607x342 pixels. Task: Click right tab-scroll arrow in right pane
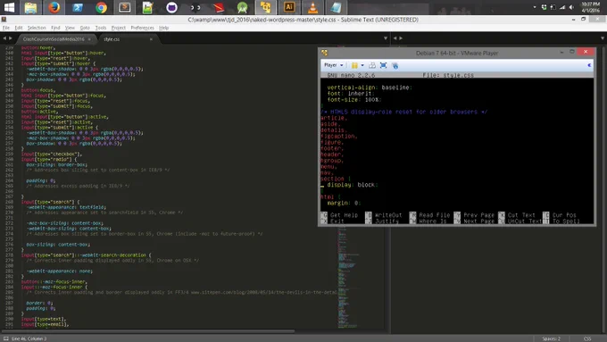point(401,38)
